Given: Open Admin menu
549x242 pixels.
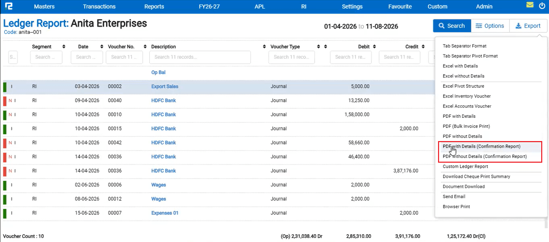Looking at the screenshot, I should click(x=484, y=6).
